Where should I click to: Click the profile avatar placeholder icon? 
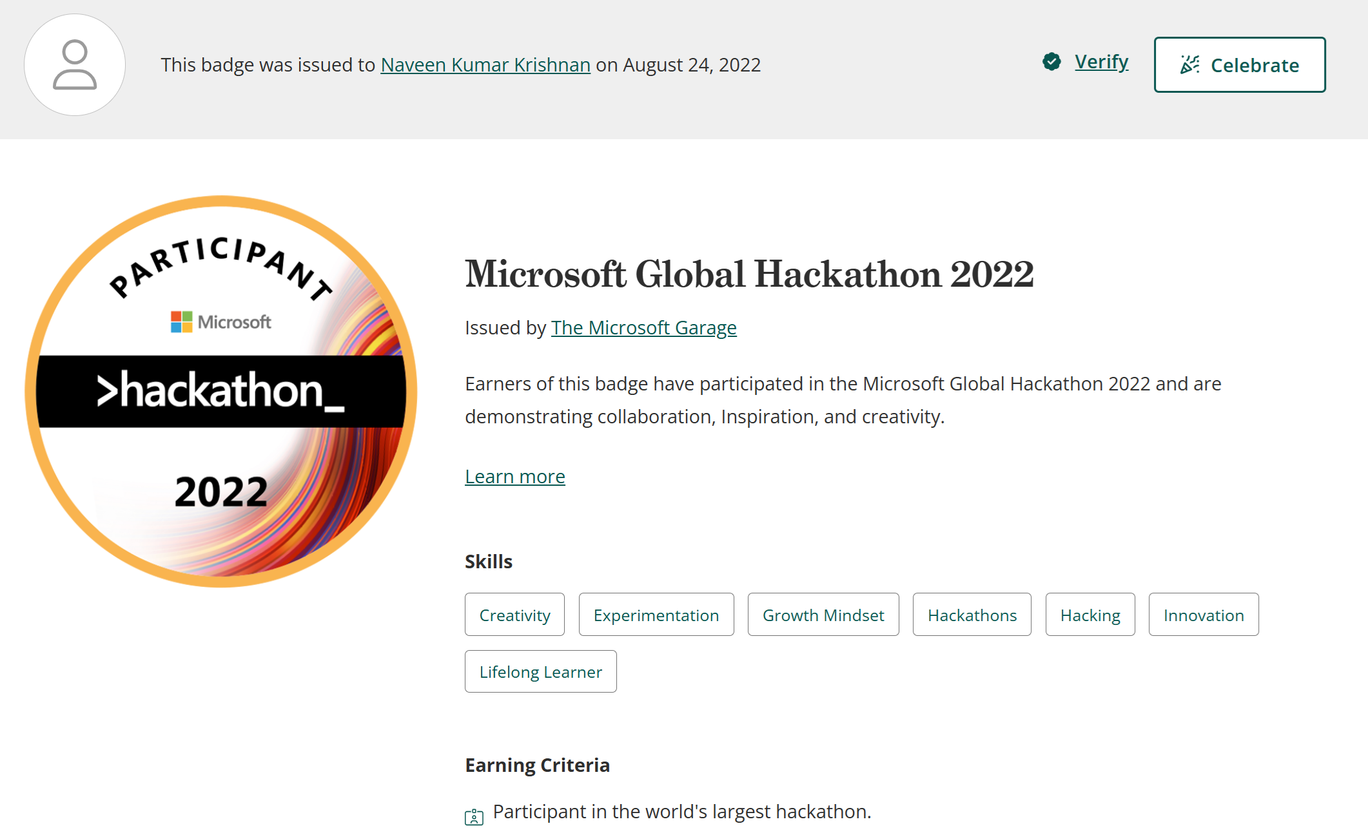[75, 65]
